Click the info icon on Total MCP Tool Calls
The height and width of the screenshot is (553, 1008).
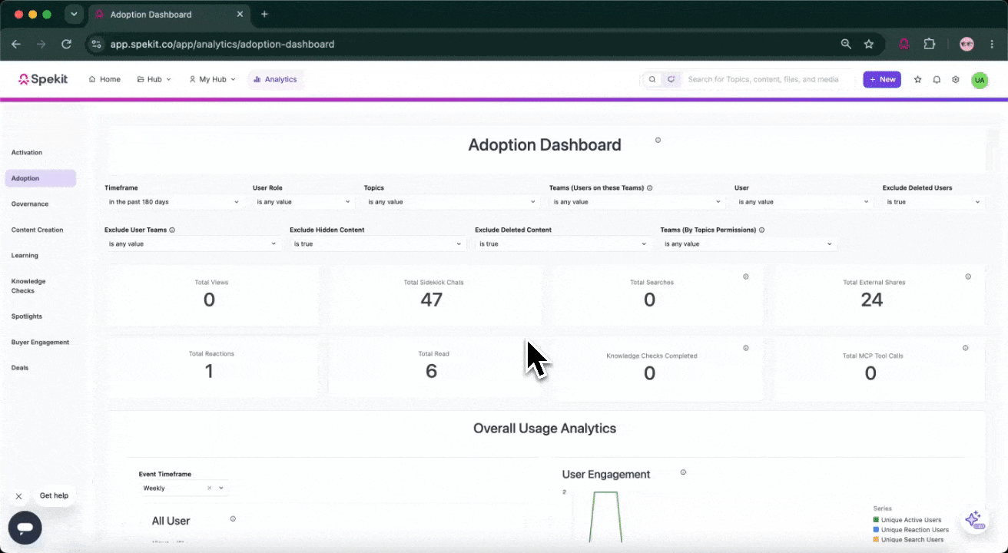[965, 348]
